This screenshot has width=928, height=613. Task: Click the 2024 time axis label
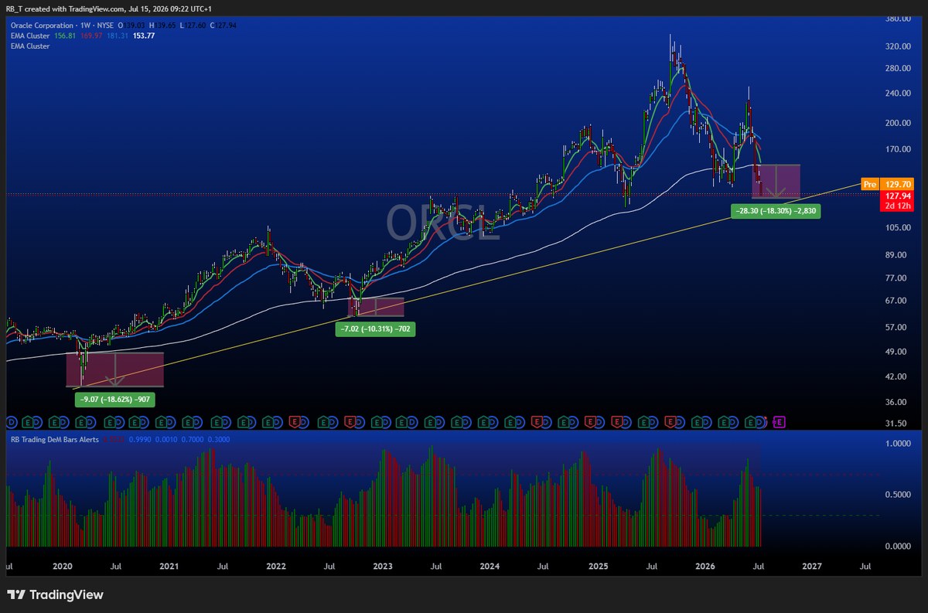(490, 567)
